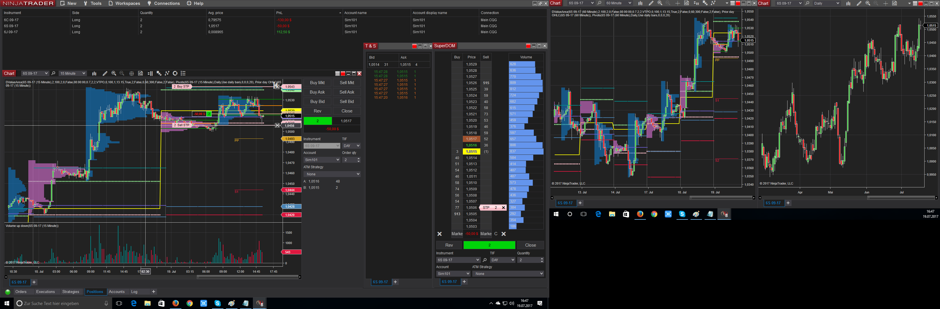Open Skype from the left taskbar

[217, 303]
